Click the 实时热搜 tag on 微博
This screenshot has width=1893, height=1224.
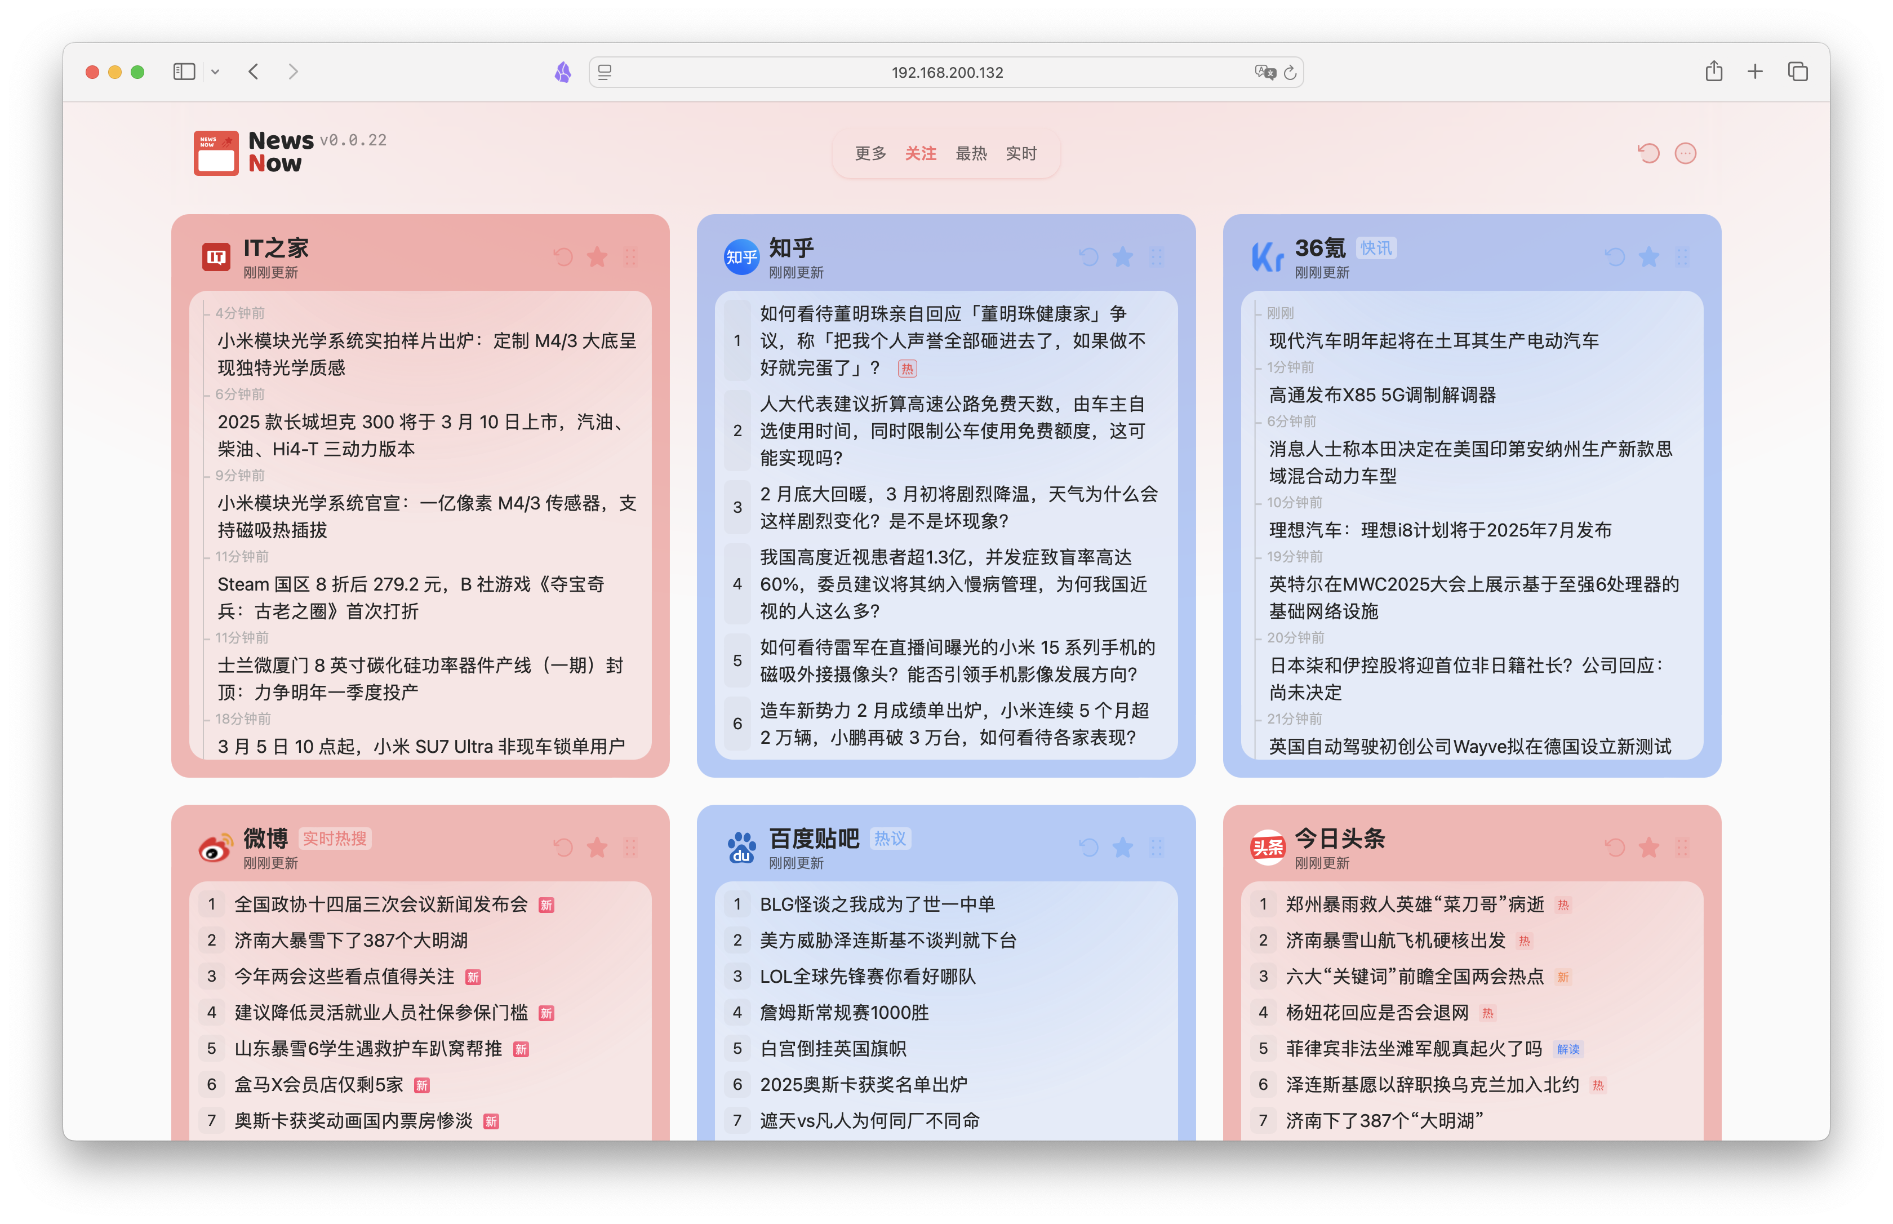click(335, 839)
